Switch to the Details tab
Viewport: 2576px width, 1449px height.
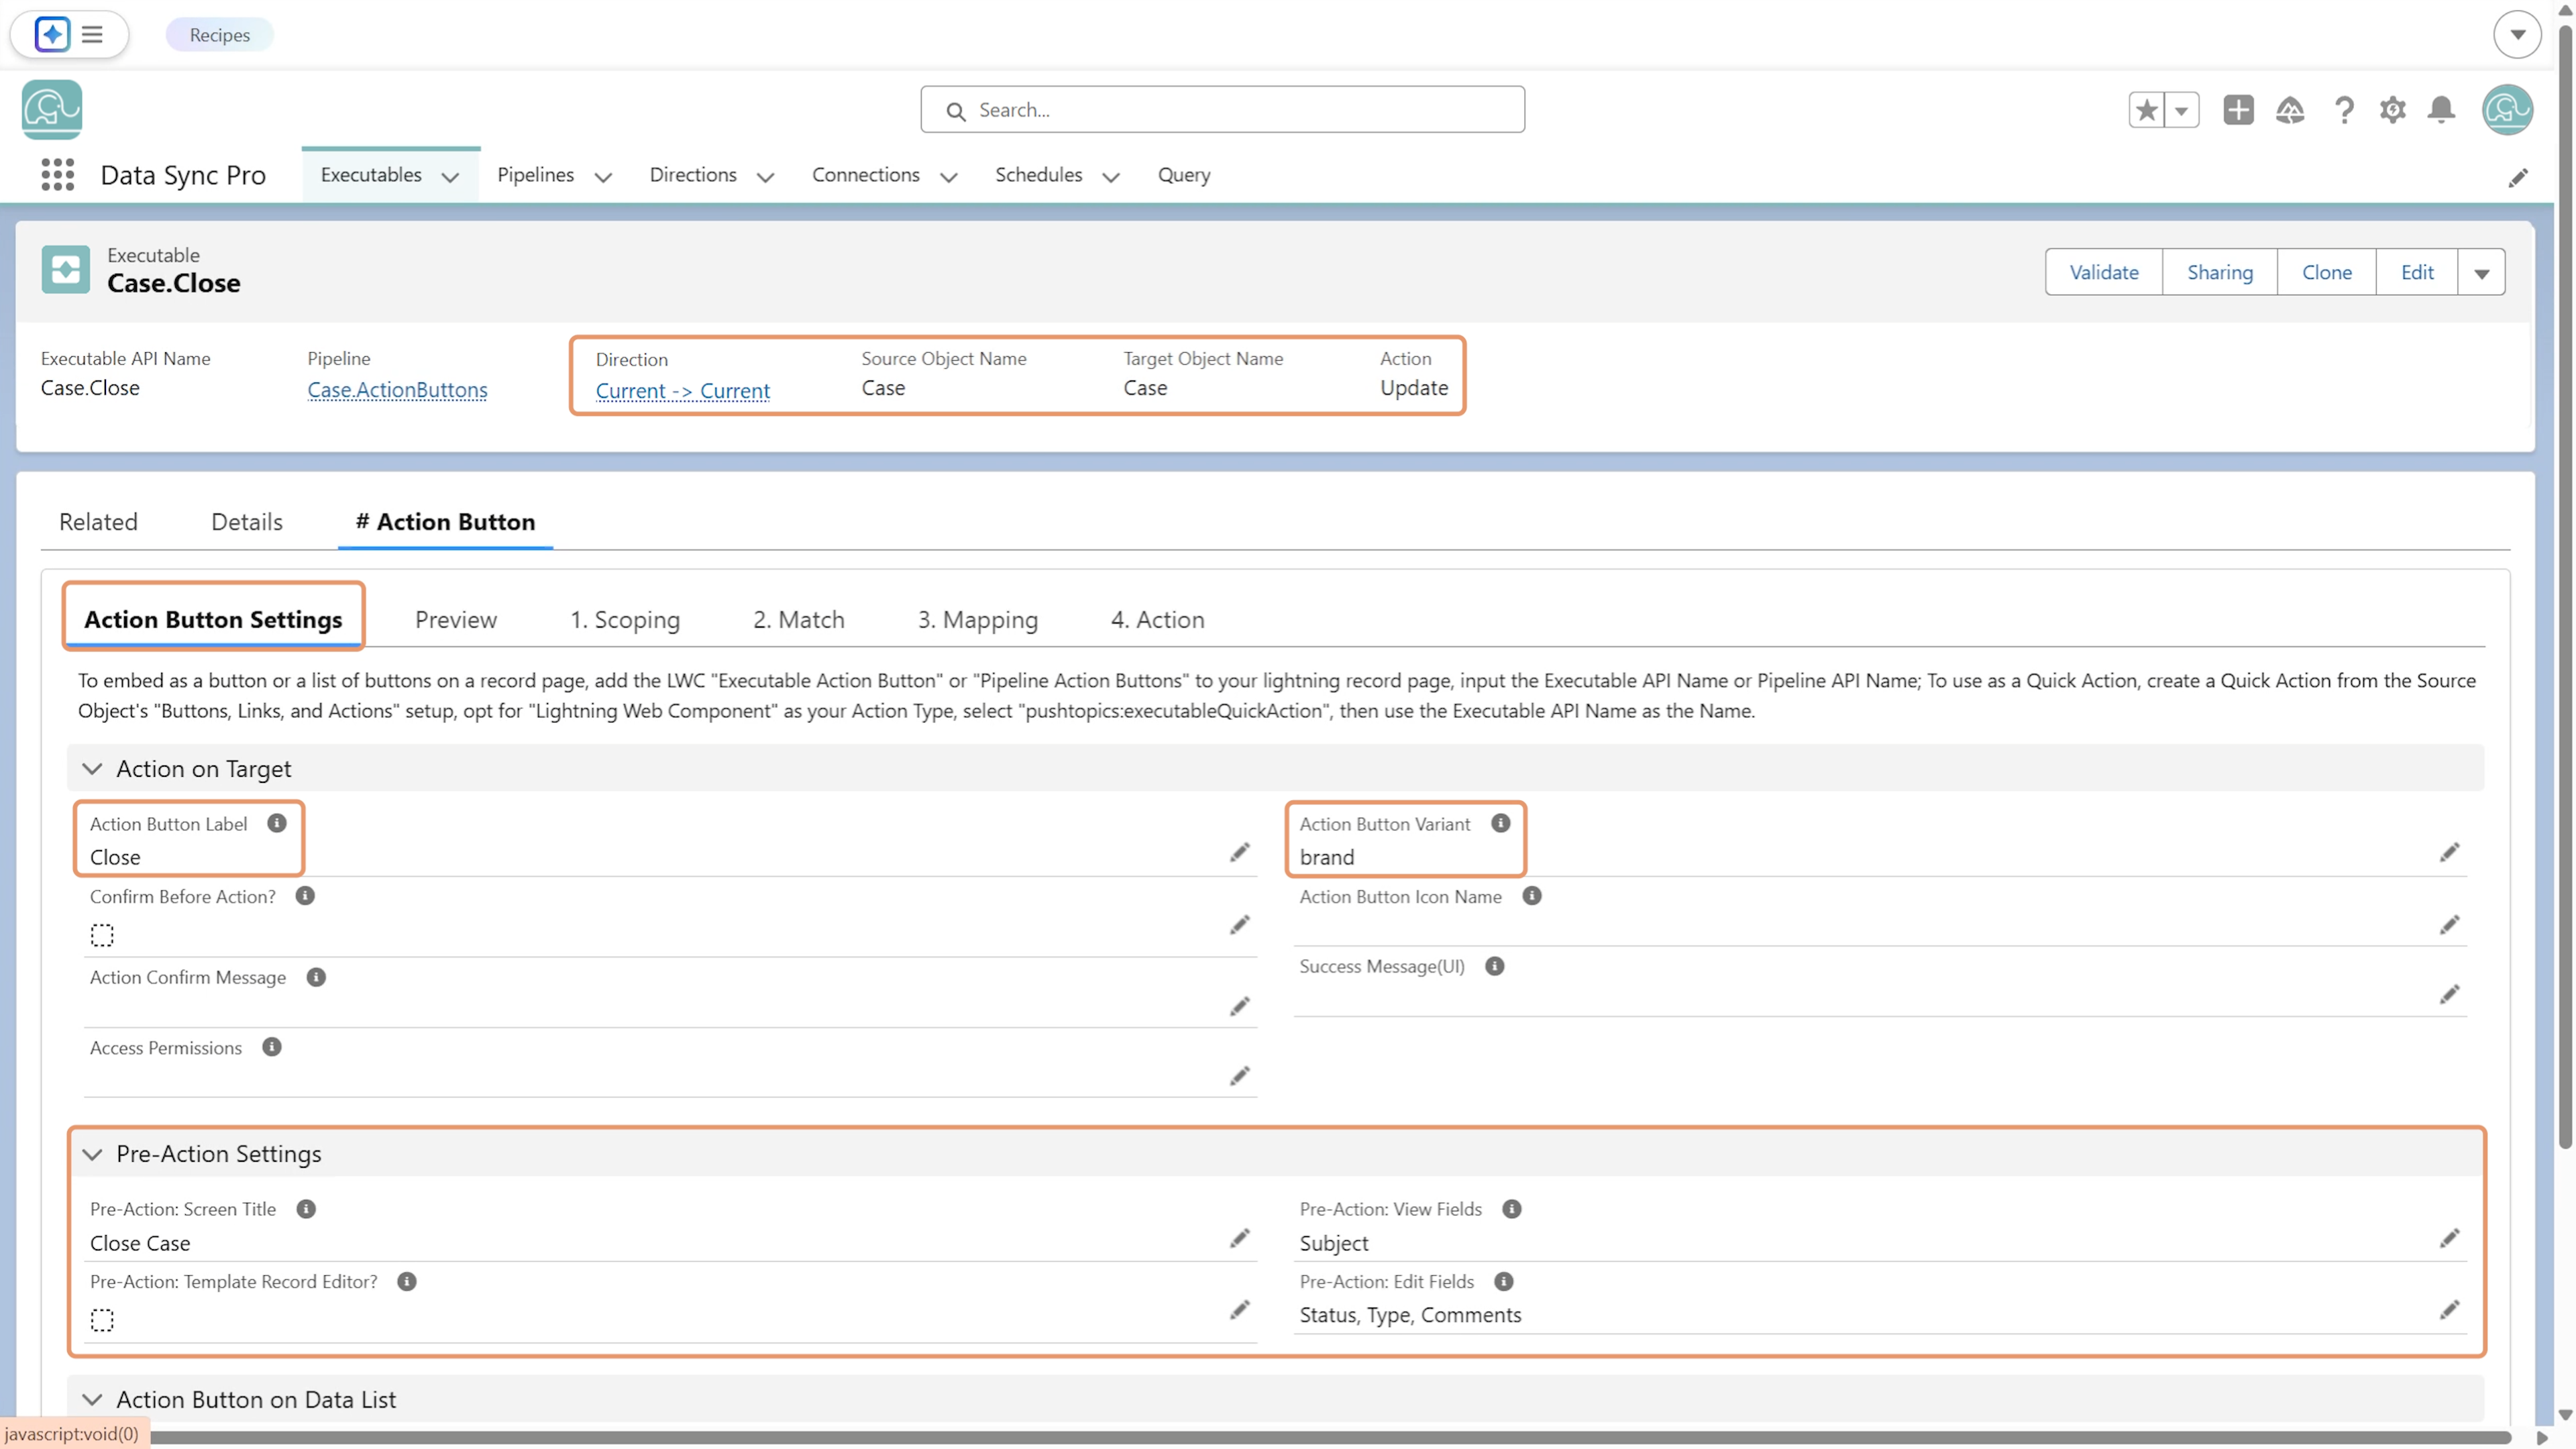247,522
